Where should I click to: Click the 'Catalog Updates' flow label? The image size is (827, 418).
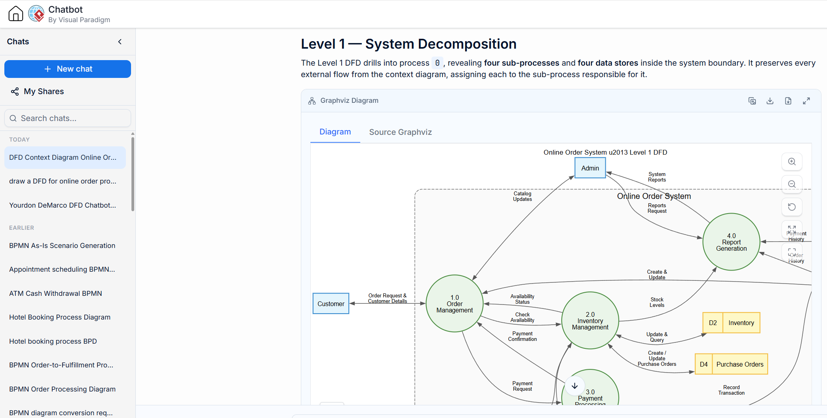pyautogui.click(x=522, y=196)
